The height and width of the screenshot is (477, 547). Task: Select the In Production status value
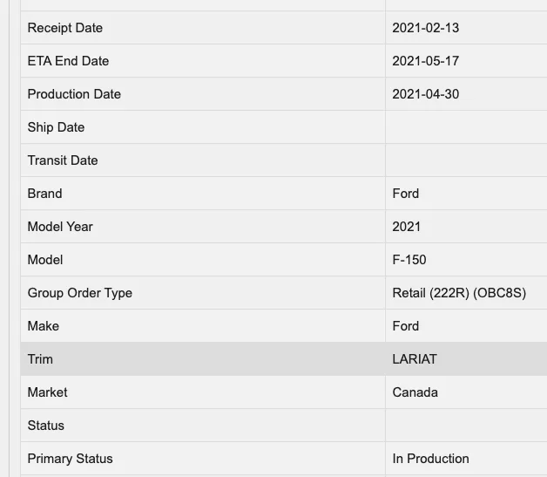click(430, 459)
